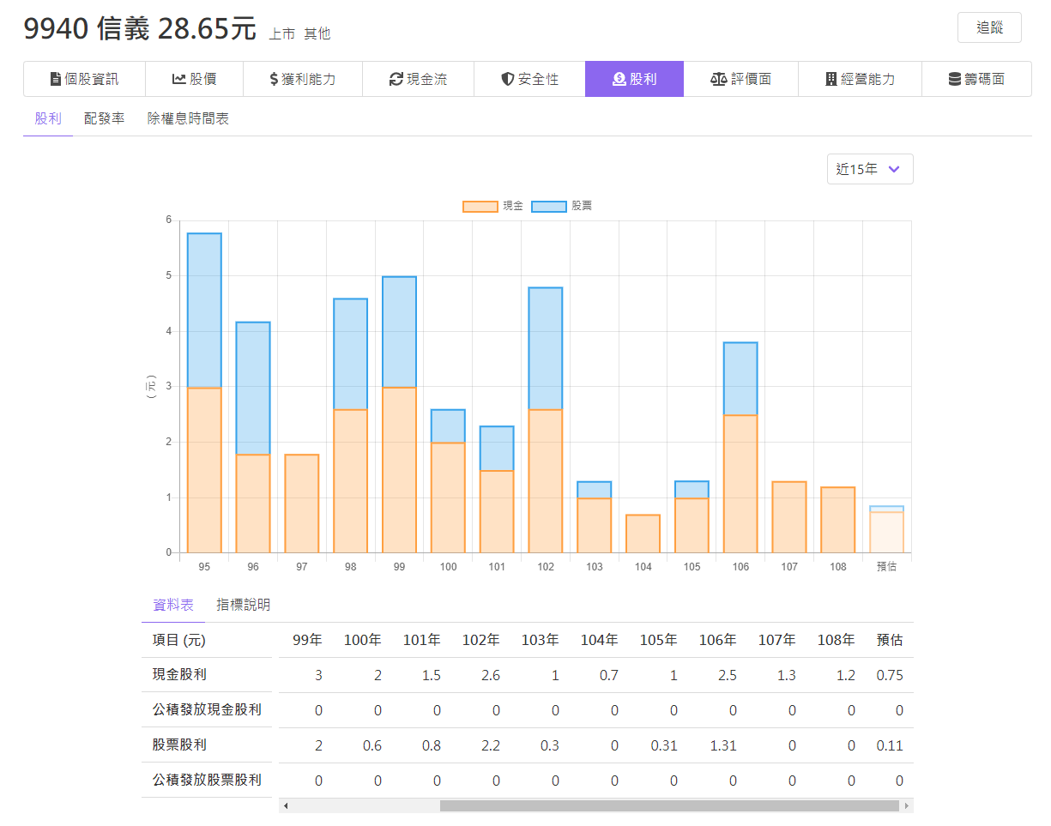The width and height of the screenshot is (1051, 826).
Task: Click the orange cash portion of bar 106
Action: tap(740, 484)
